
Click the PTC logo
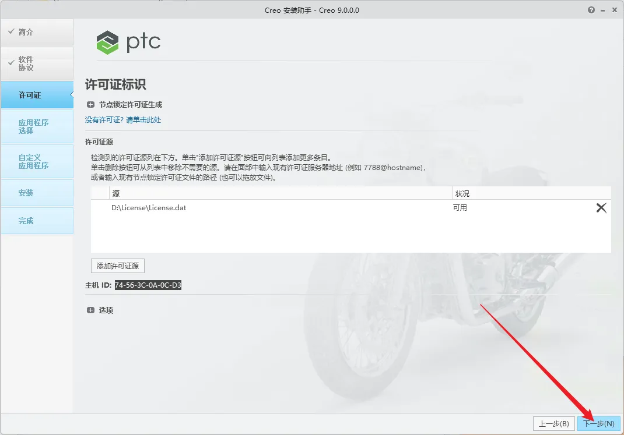128,42
